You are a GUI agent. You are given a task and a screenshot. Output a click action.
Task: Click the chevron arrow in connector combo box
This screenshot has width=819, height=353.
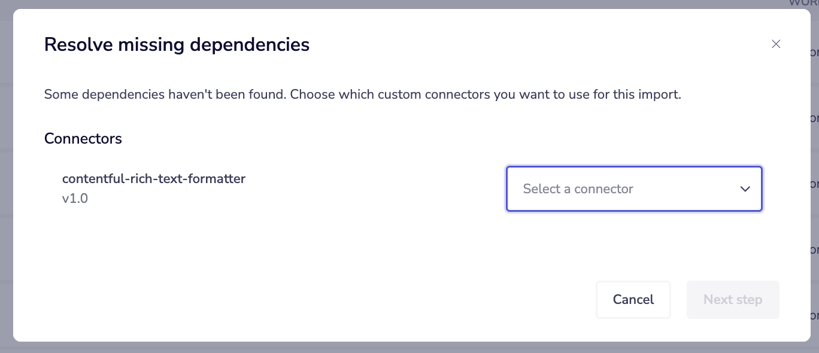pos(745,189)
